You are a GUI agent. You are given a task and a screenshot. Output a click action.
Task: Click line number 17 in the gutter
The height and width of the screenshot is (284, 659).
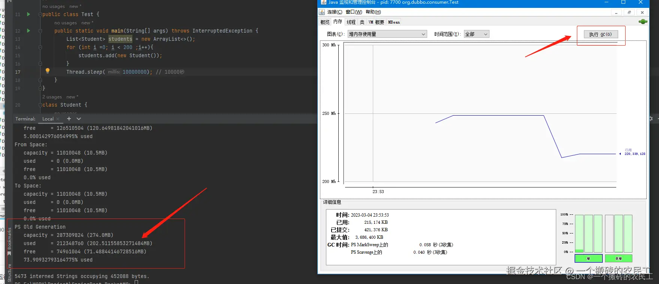pyautogui.click(x=18, y=72)
